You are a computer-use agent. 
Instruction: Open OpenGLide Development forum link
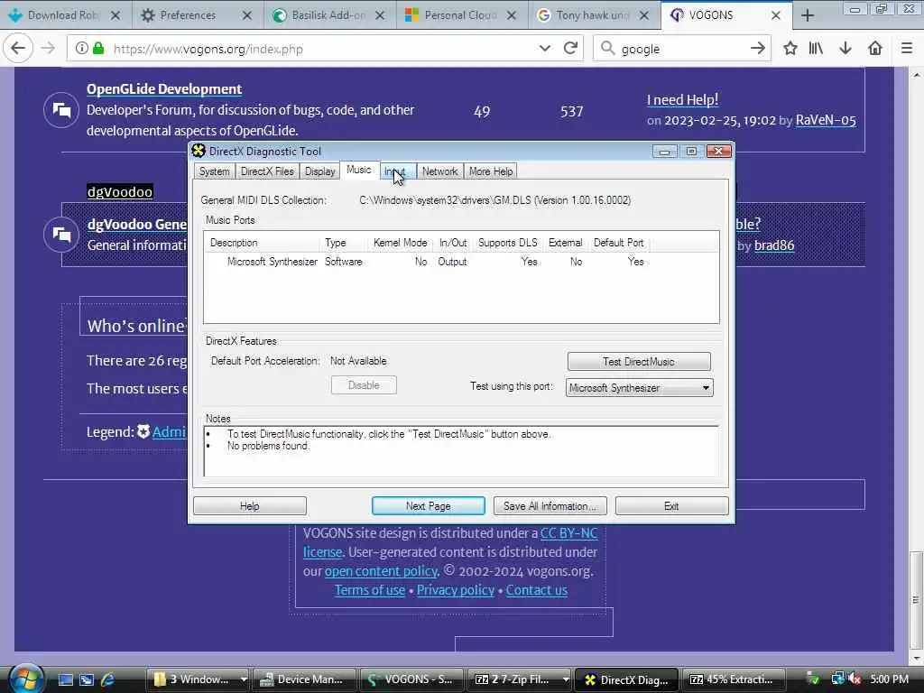tap(164, 89)
